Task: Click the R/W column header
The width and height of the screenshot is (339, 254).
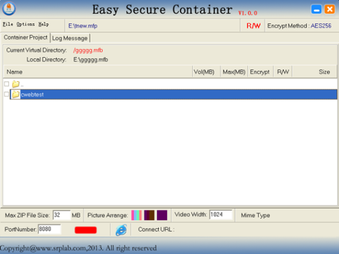Action: coord(282,72)
